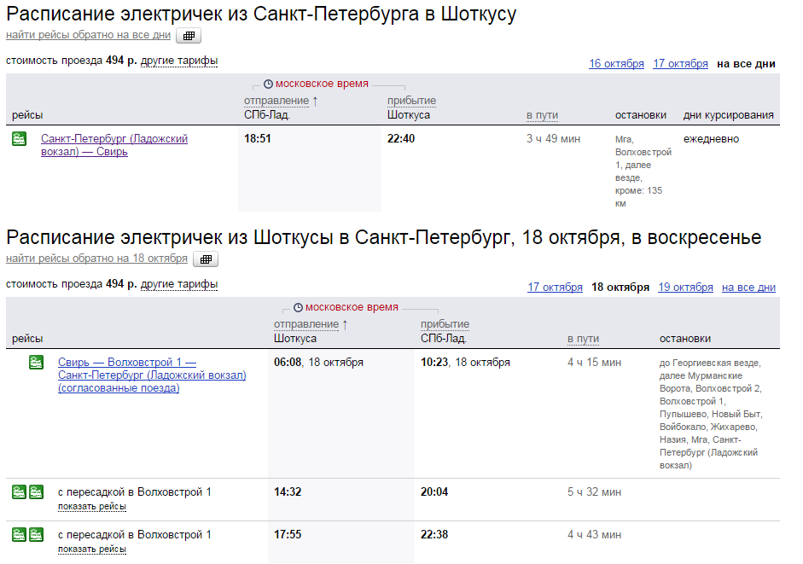Click the second train icon on the 14:32 transfer row
The width and height of the screenshot is (803, 564).
coord(35,491)
